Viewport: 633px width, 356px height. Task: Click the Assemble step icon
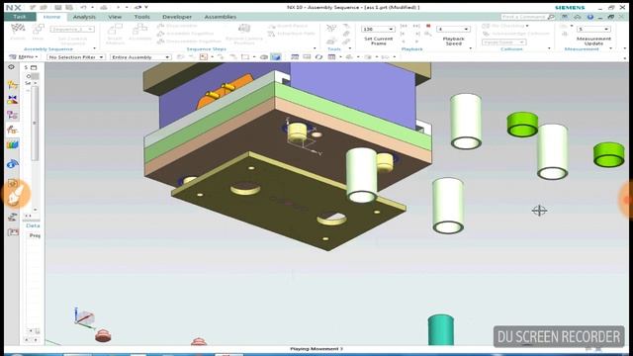139,29
